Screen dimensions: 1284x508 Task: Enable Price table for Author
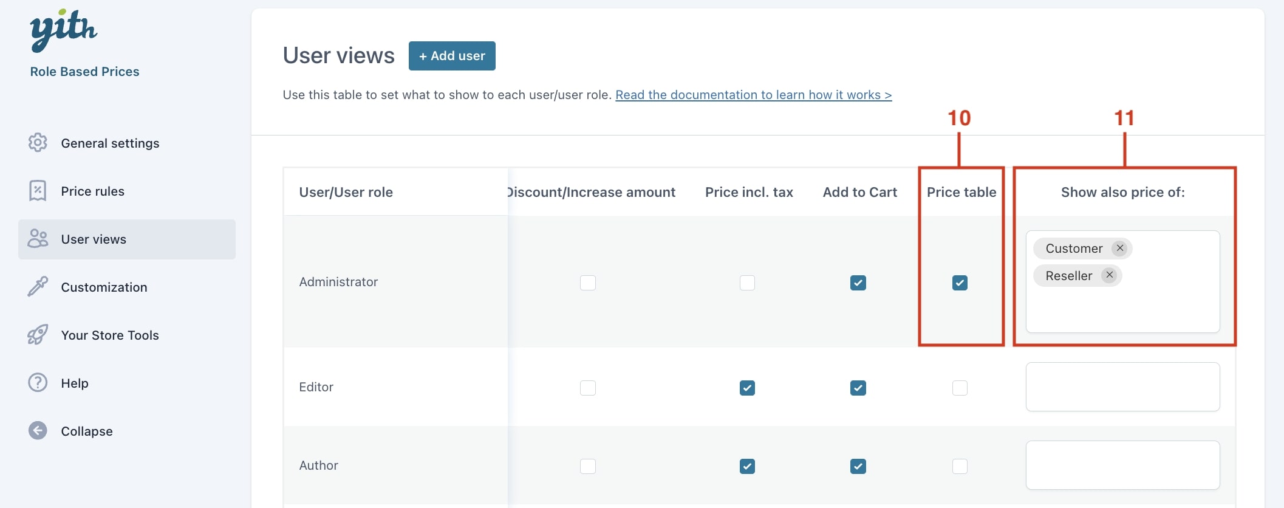(x=960, y=466)
